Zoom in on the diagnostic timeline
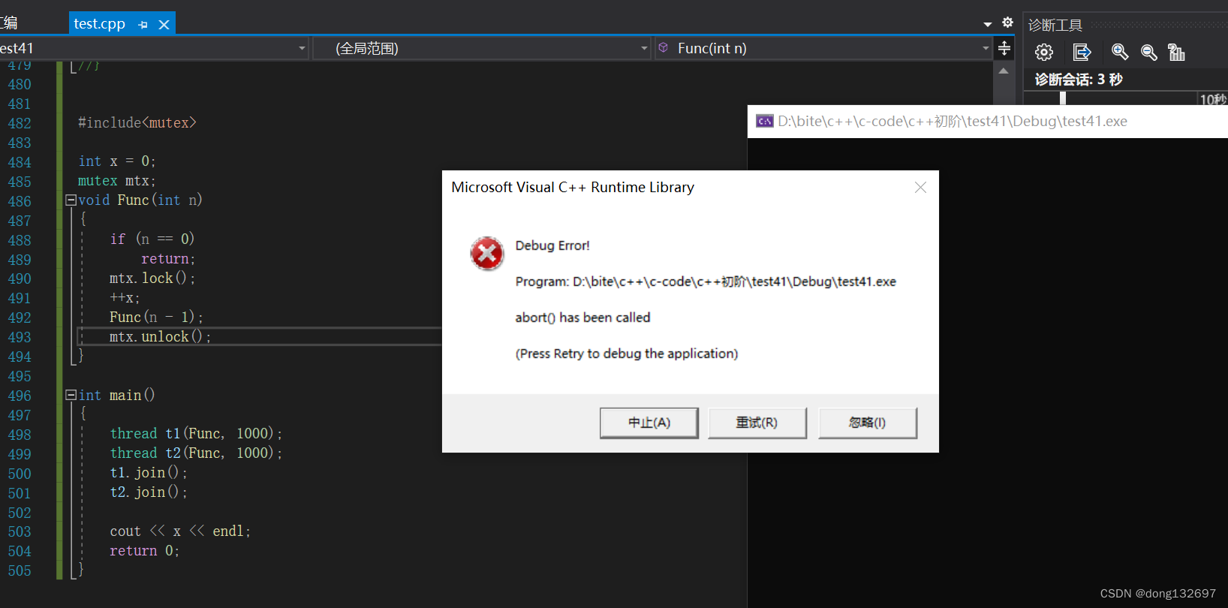 coord(1120,52)
